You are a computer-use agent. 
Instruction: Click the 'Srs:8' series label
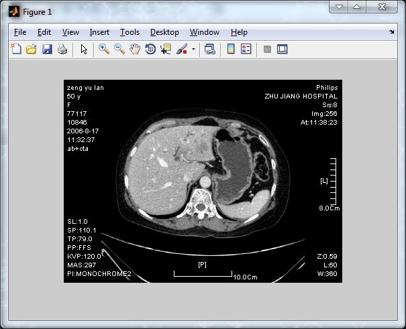pos(329,105)
